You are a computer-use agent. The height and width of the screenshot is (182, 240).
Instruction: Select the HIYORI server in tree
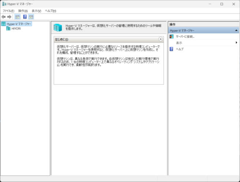[16, 28]
